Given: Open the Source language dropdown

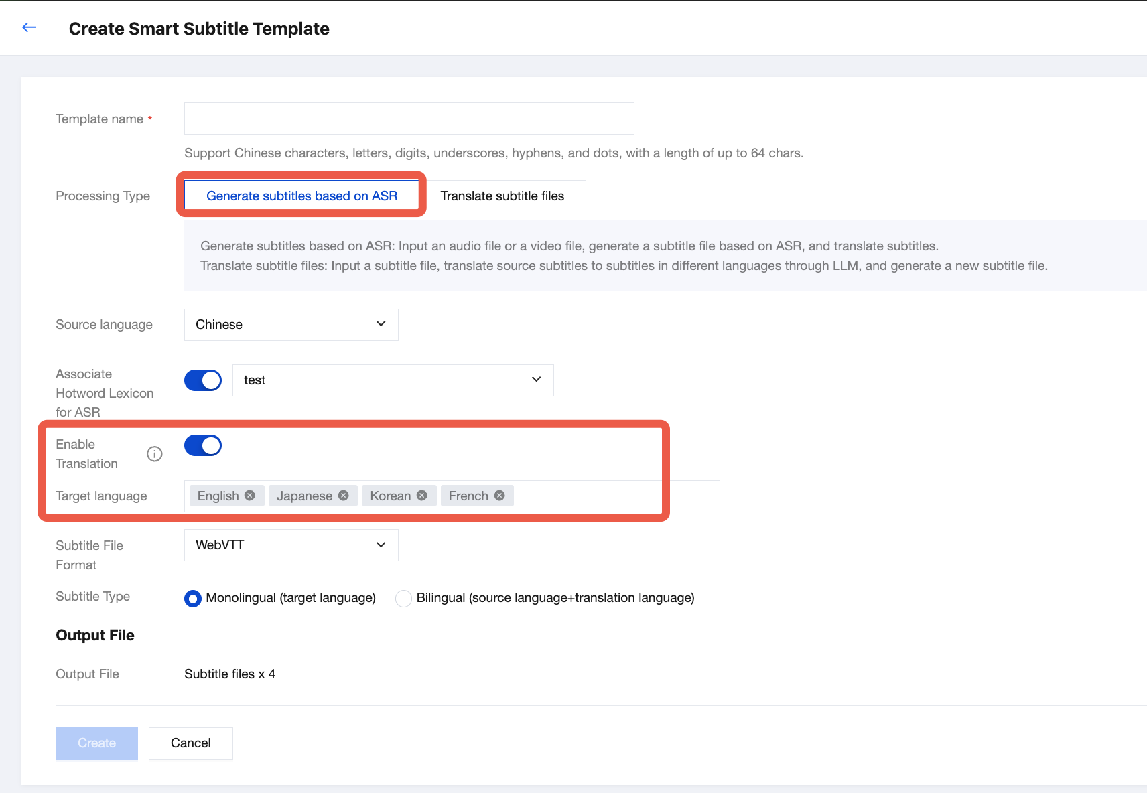Looking at the screenshot, I should 291,325.
